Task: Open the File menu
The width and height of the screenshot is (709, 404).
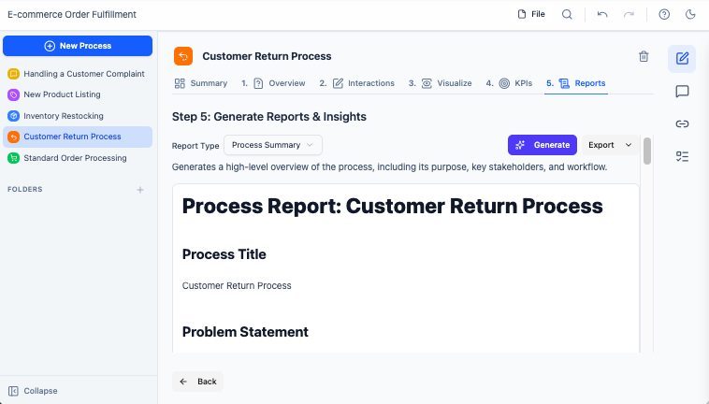Action: [531, 15]
